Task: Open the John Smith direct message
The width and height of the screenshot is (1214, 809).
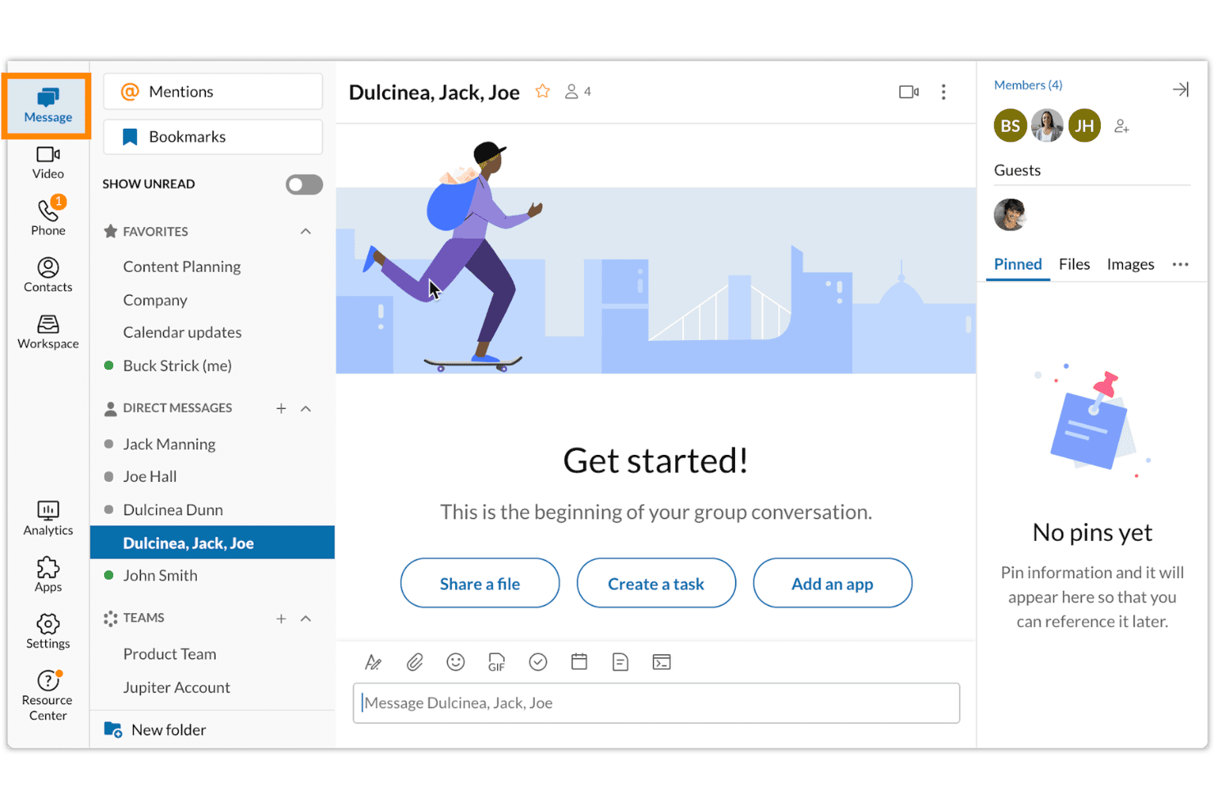Action: pyautogui.click(x=160, y=575)
